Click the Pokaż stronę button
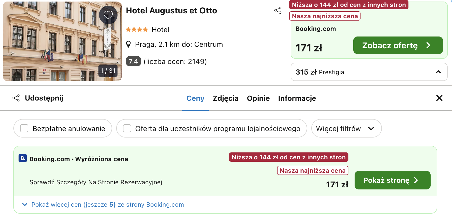Viewport: 452px width, 219px height. click(392, 180)
